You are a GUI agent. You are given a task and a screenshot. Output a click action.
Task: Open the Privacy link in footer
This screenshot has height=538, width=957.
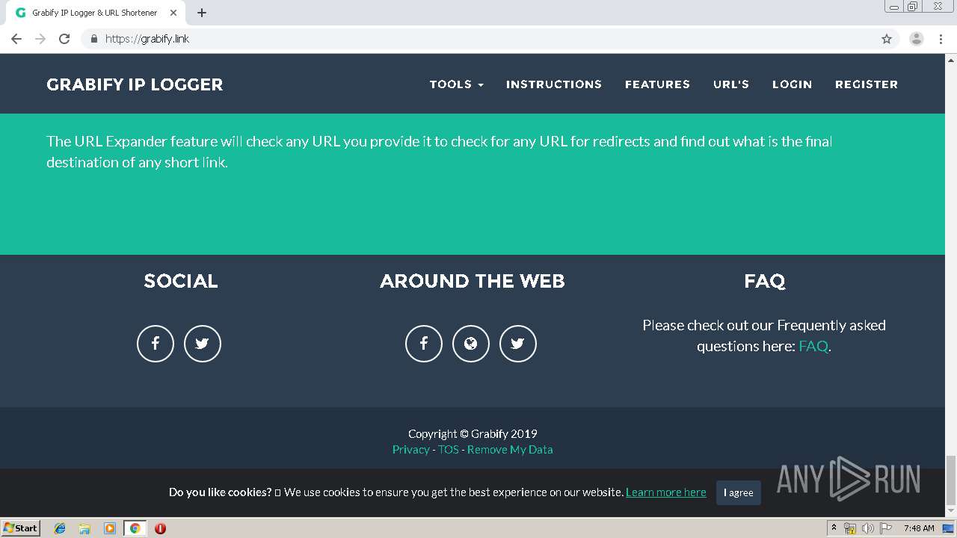click(411, 449)
